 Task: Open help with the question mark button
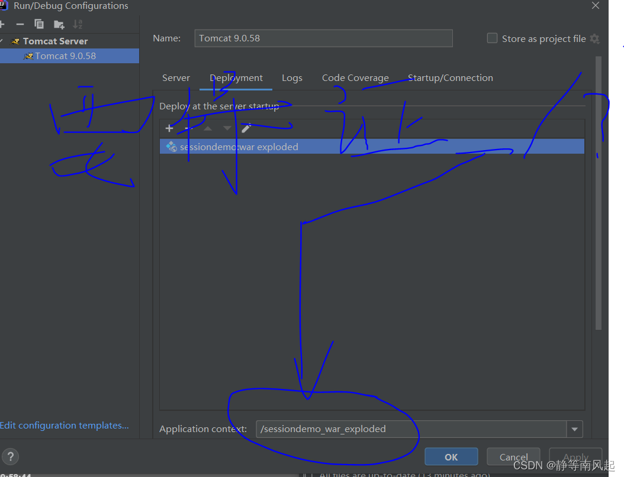coord(10,457)
